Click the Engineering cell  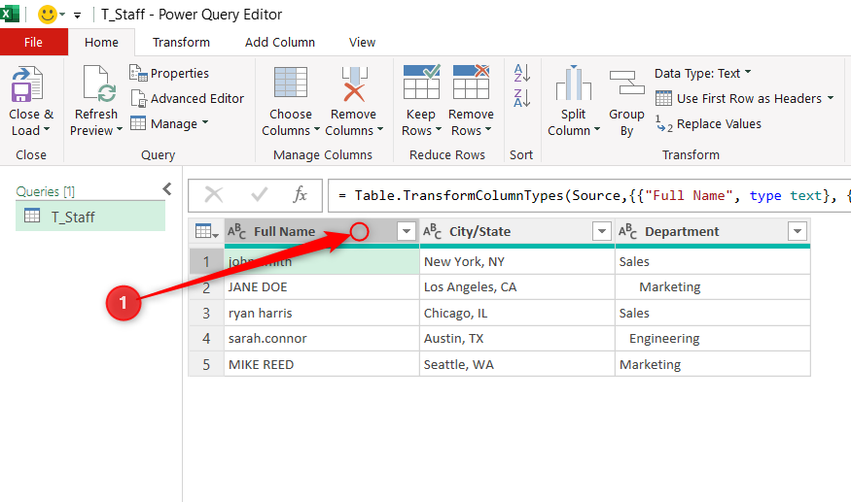713,339
